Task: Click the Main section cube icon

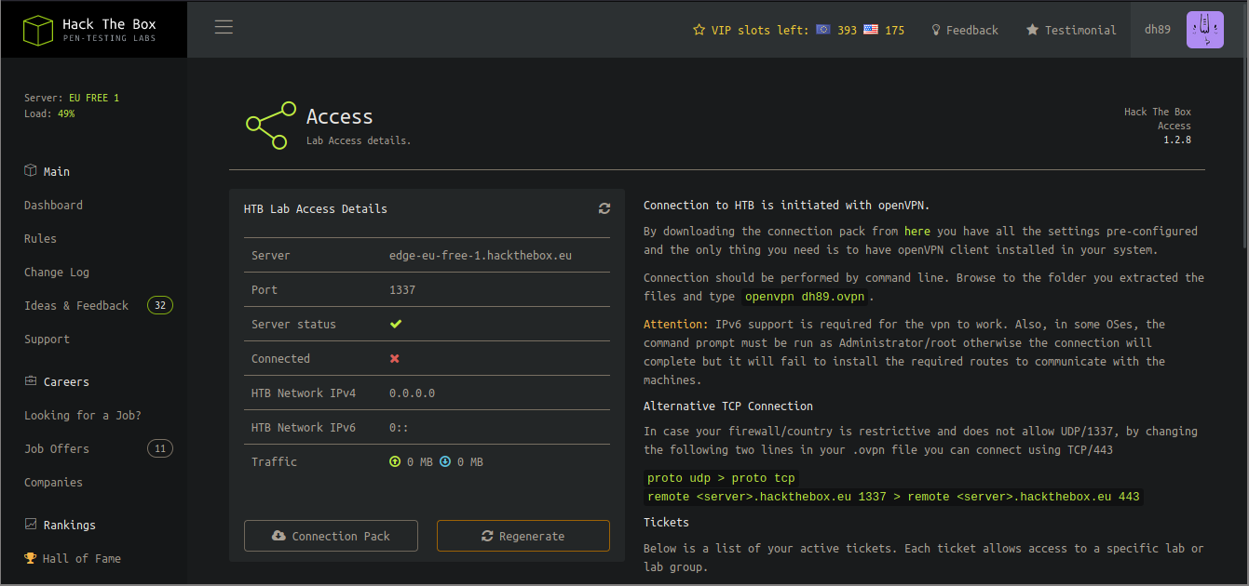Action: coord(31,171)
